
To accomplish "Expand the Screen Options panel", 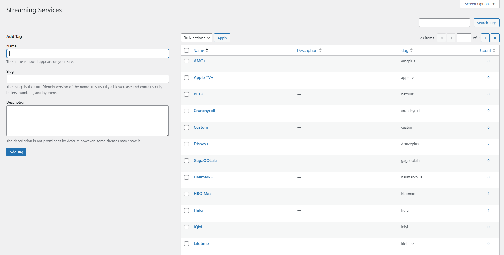I will 479,4.
